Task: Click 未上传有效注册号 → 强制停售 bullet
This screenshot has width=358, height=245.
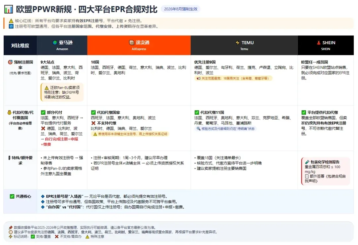Action: point(62,160)
